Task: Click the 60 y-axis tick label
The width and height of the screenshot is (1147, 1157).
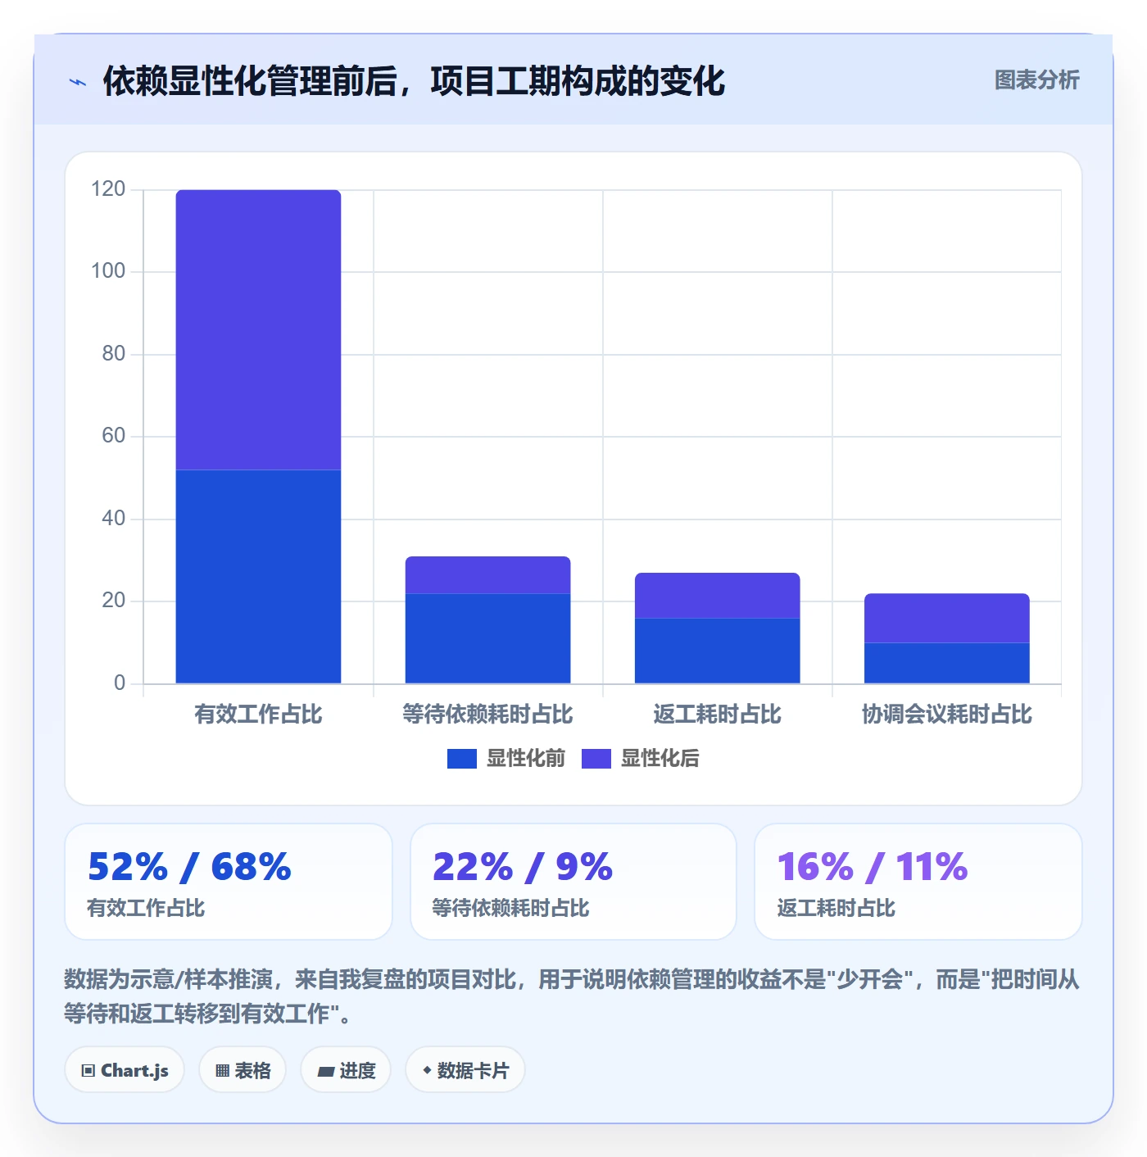Action: pos(113,436)
